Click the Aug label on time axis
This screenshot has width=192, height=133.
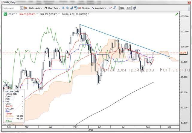[148, 127]
